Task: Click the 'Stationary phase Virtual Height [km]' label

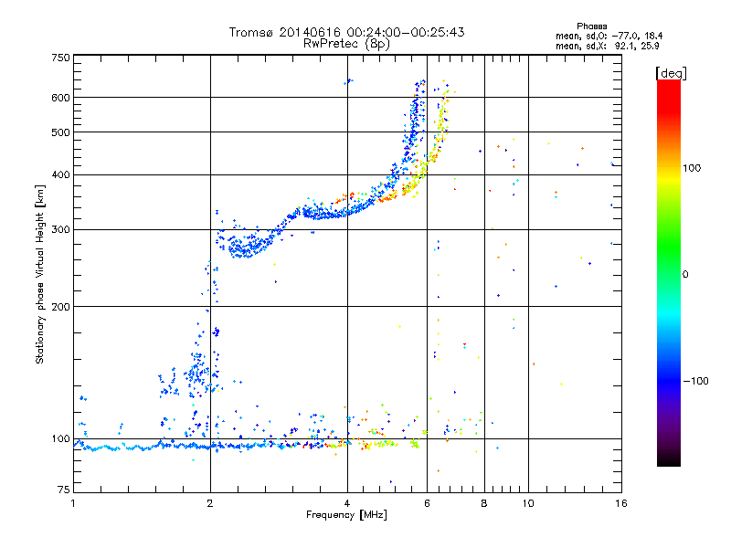Action: (x=40, y=274)
